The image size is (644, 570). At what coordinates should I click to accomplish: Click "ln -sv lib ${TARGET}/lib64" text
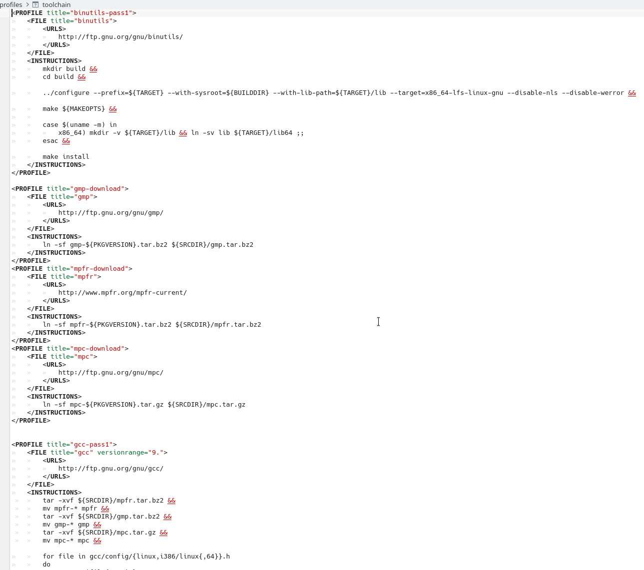click(x=242, y=133)
